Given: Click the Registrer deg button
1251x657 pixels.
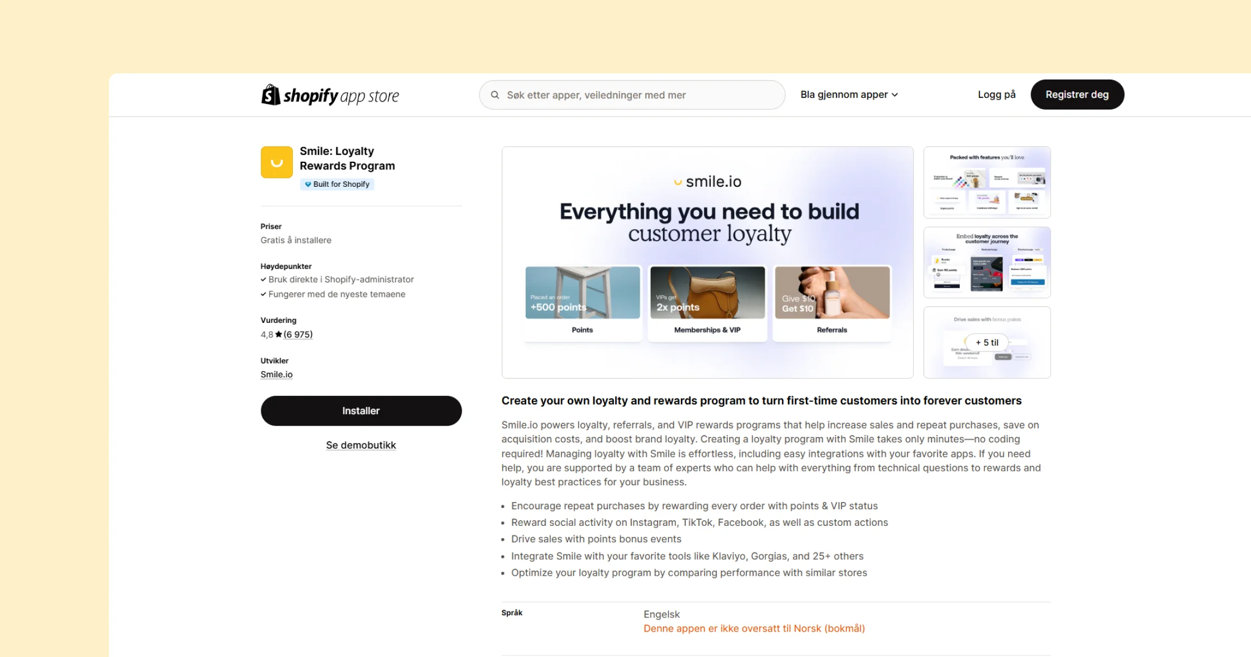Looking at the screenshot, I should point(1077,94).
